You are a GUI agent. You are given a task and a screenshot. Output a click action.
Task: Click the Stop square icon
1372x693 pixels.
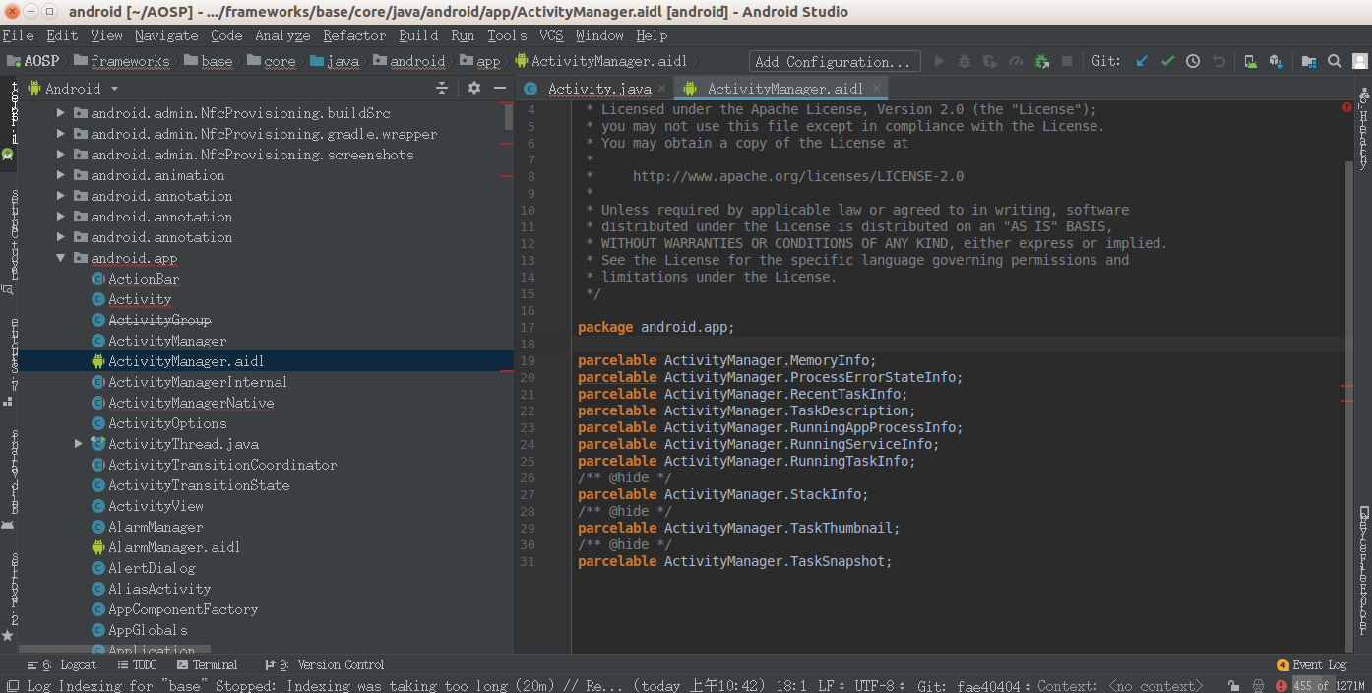coord(1067,61)
